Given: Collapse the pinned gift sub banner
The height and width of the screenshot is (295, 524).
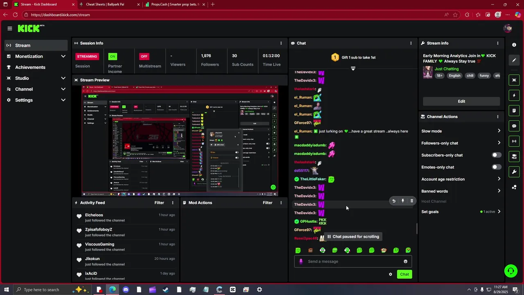Looking at the screenshot, I should click(353, 68).
